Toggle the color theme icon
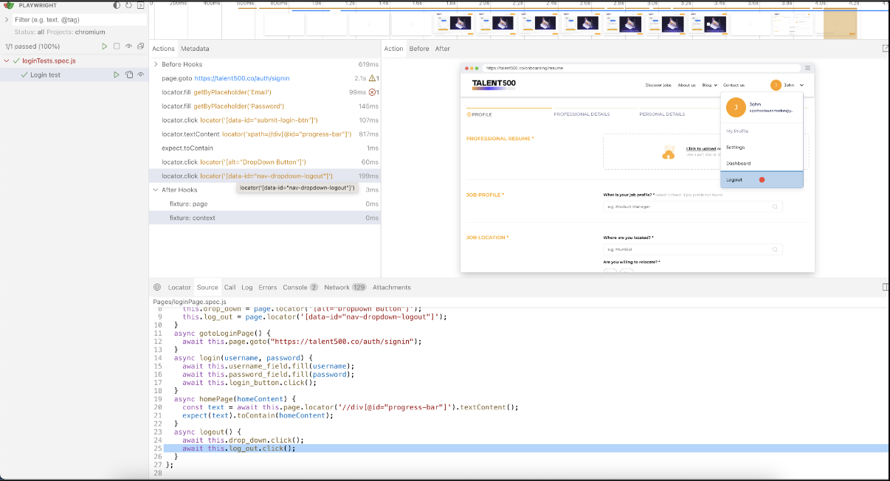The image size is (890, 481). click(117, 5)
